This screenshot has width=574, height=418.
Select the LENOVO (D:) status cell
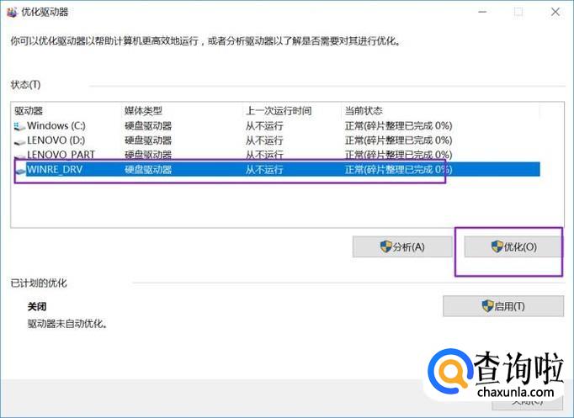coord(398,140)
